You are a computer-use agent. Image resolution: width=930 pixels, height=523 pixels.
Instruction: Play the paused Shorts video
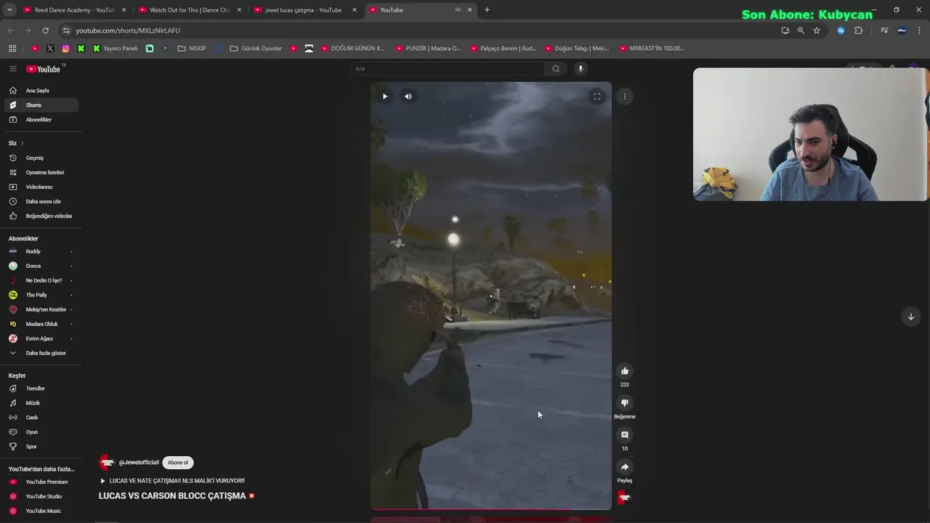click(385, 97)
